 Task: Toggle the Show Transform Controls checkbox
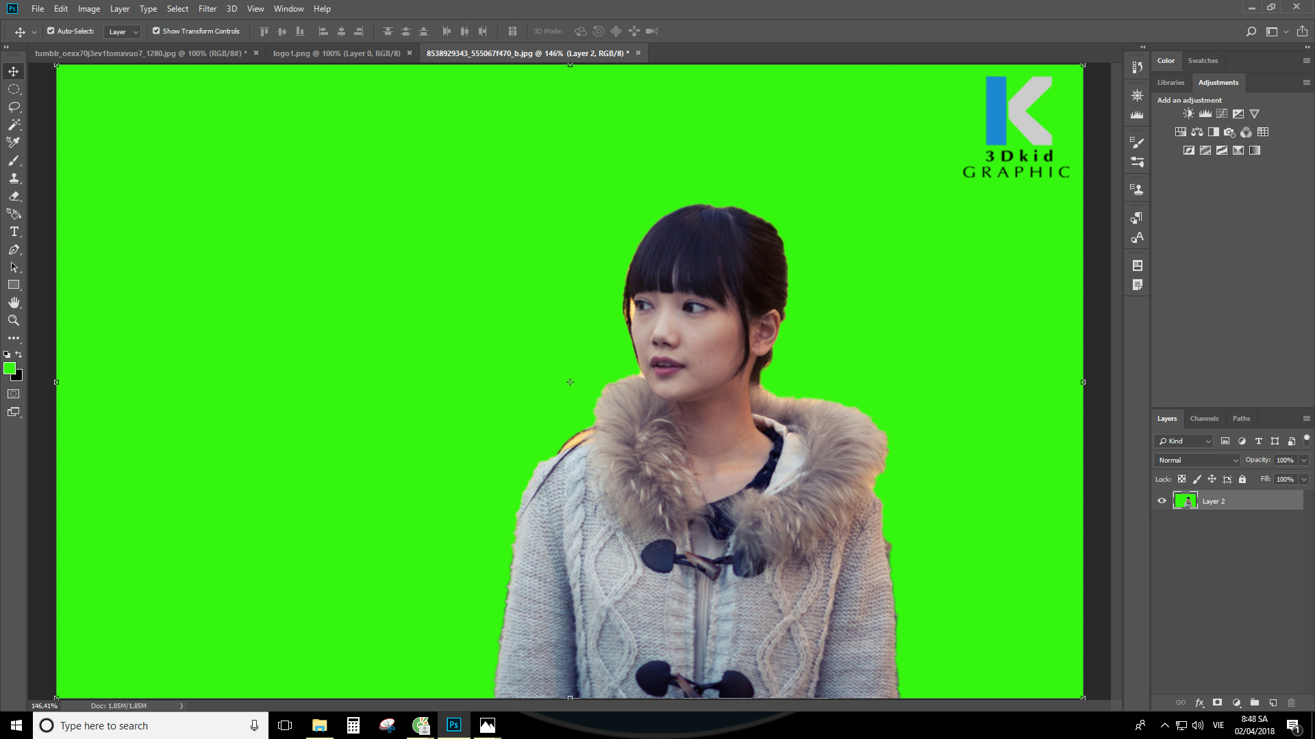156,31
